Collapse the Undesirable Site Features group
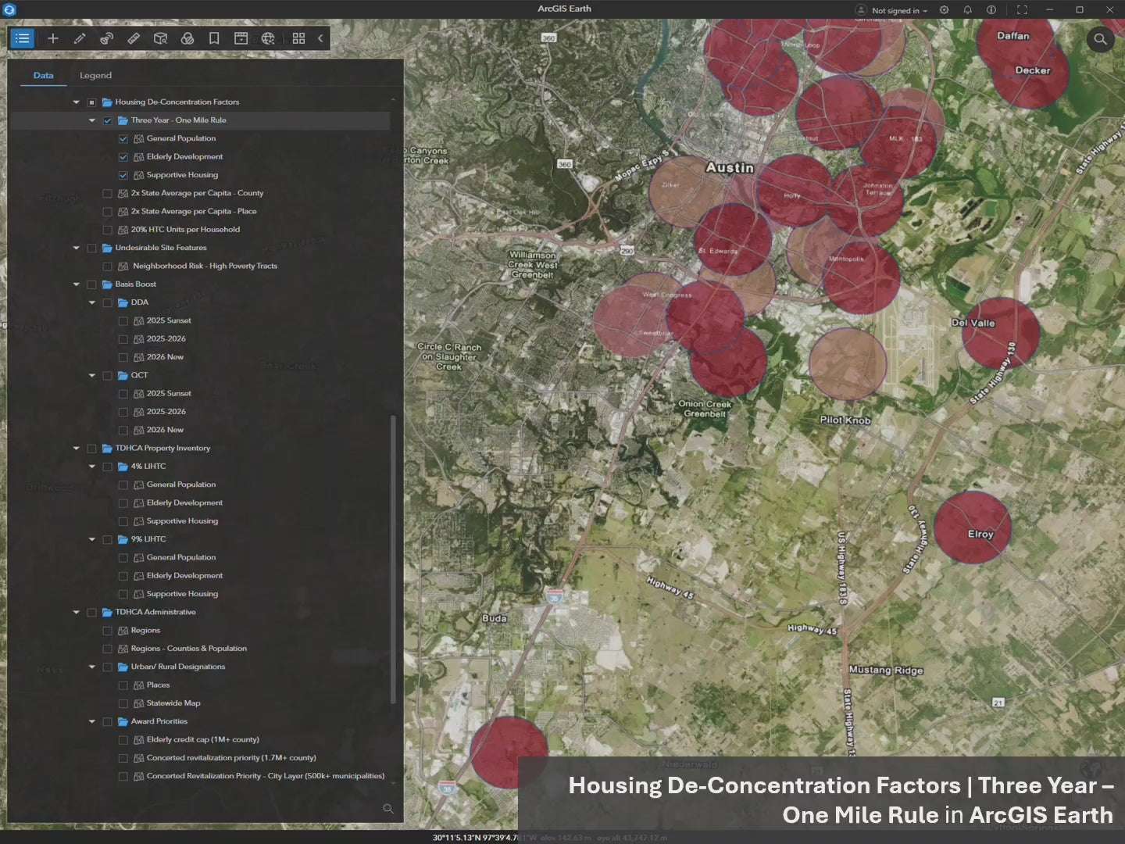The height and width of the screenshot is (844, 1125). (x=76, y=248)
